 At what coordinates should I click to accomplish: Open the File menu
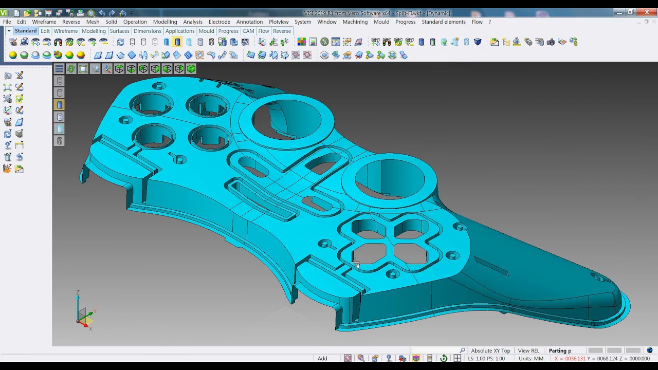click(x=7, y=22)
